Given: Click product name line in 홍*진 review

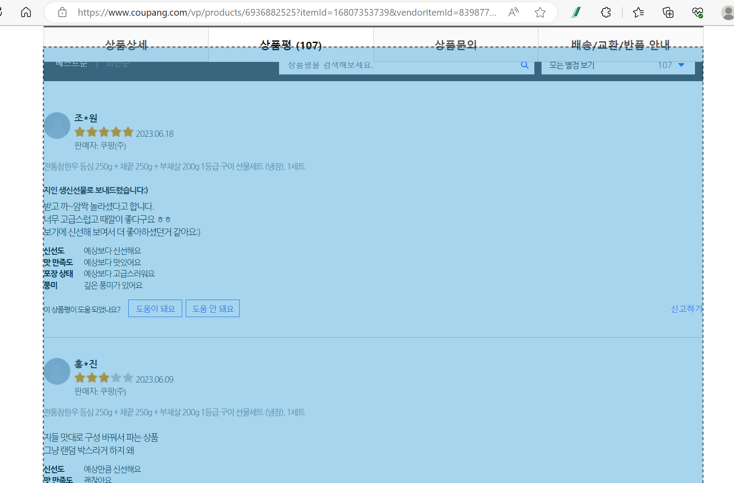Looking at the screenshot, I should click(x=174, y=412).
